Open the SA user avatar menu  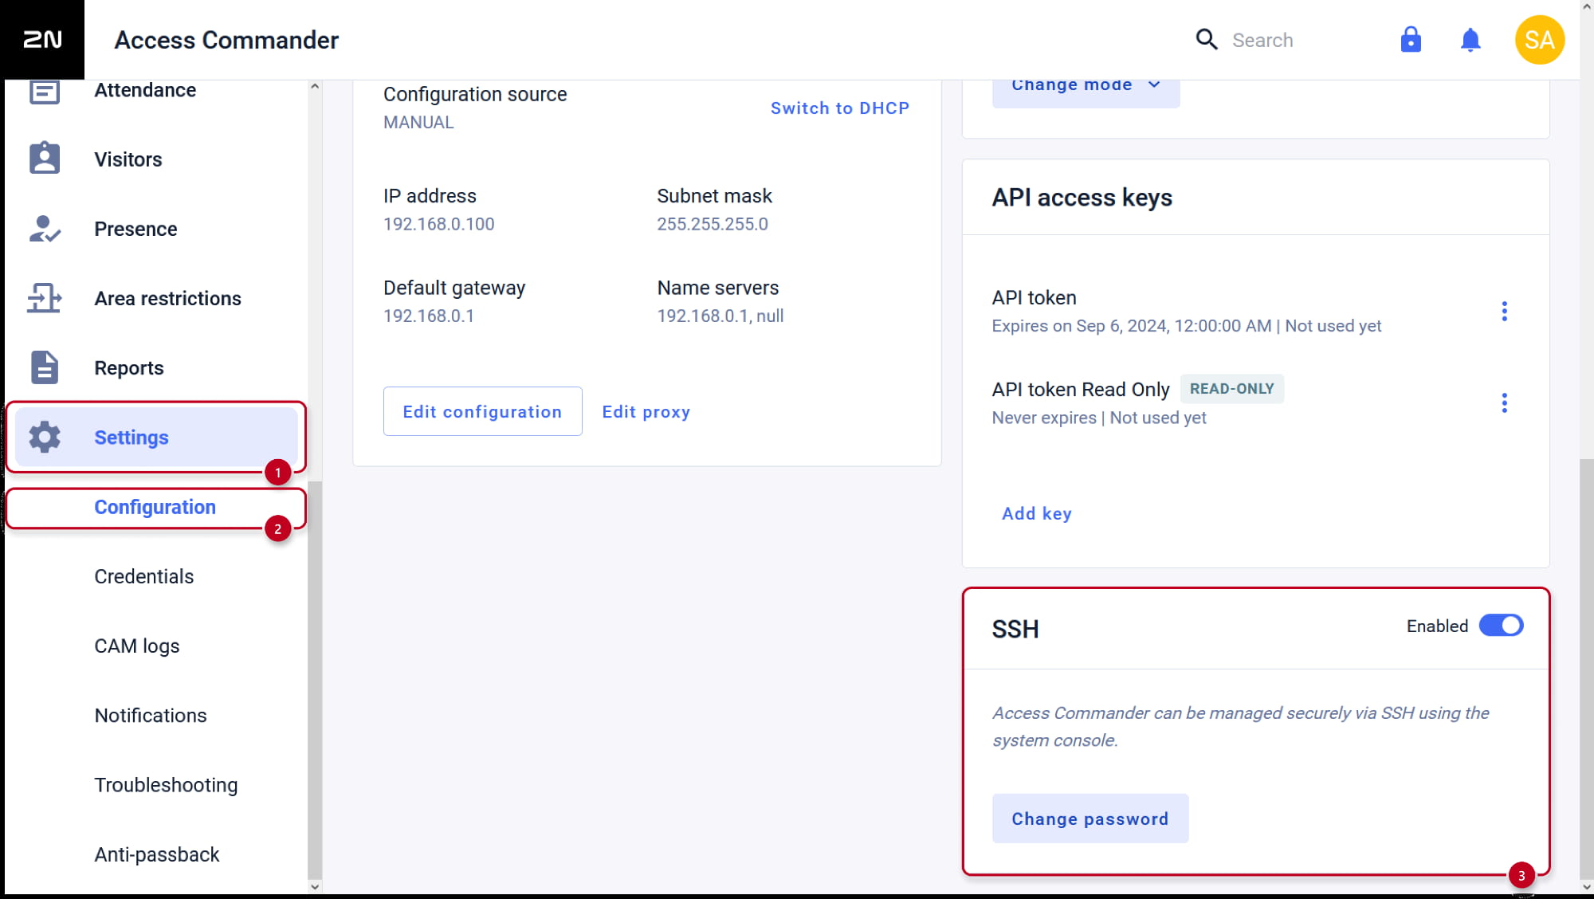tap(1540, 40)
